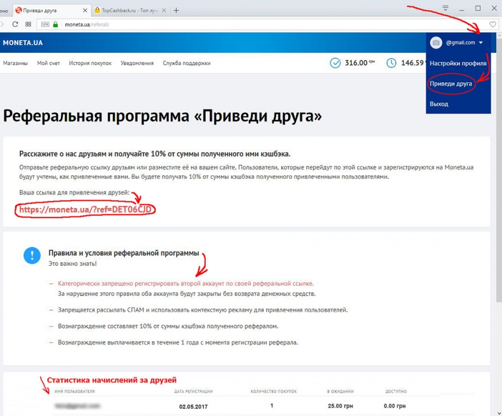Click the КОЛИЧЕСТВО ПОКУПОК column header
Image resolution: width=502 pixels, height=416 pixels.
pos(274,391)
